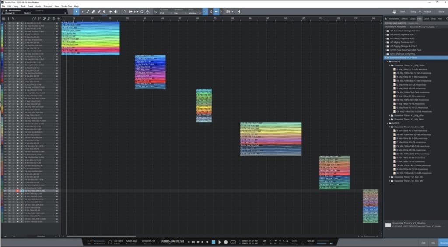Open the Song dropdown arrow in the top right
Viewport: 448px width, 247px height.
coord(420,12)
